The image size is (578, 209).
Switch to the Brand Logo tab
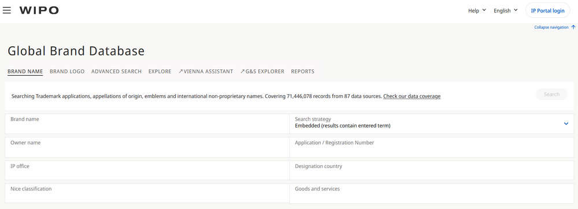click(x=67, y=72)
